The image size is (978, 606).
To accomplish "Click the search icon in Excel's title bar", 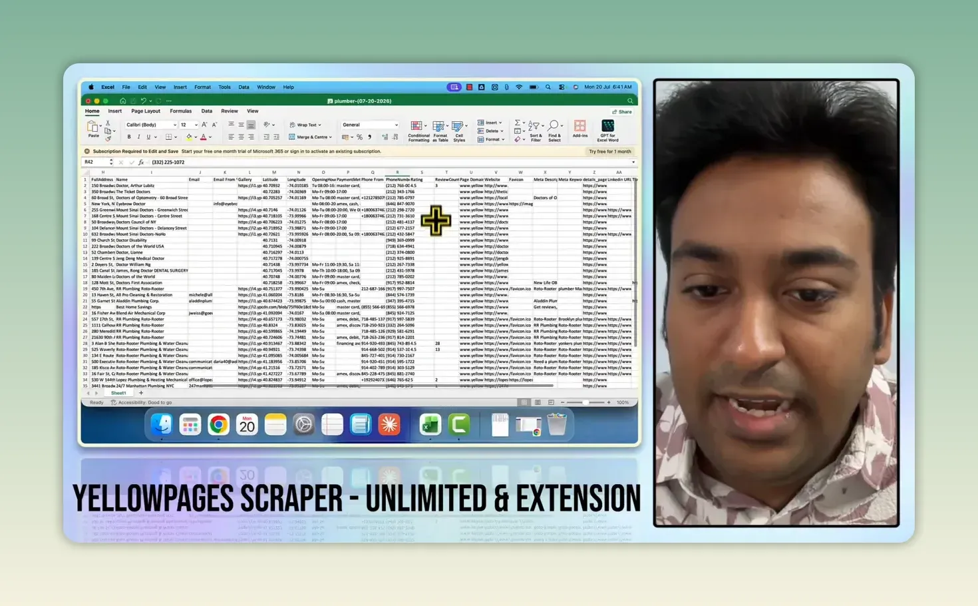I will point(630,101).
